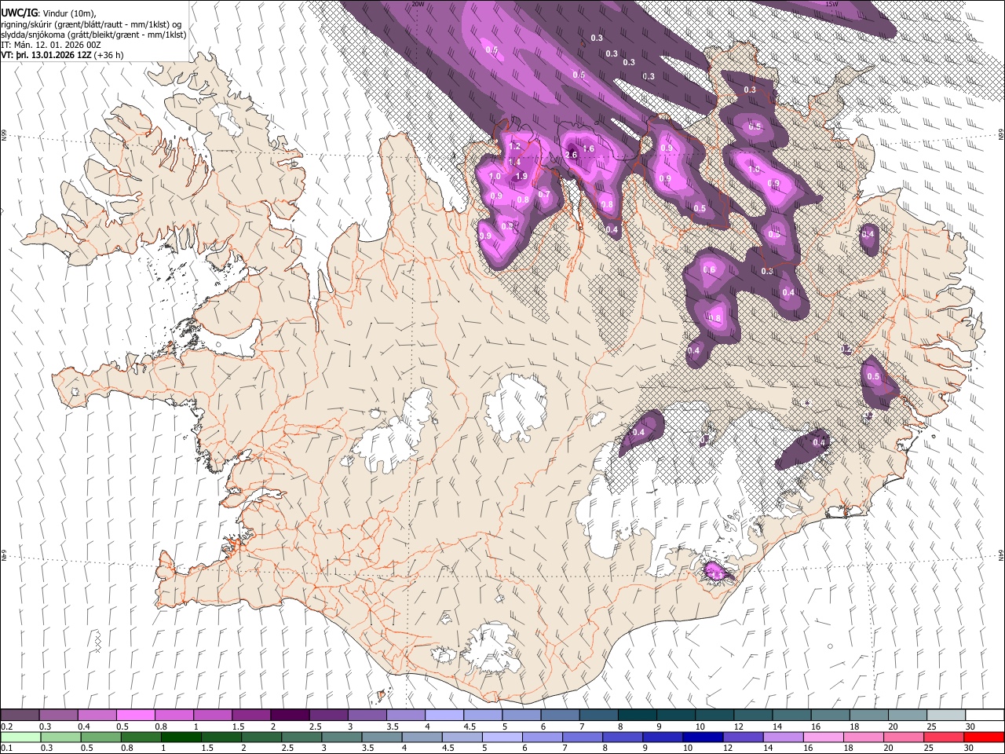This screenshot has width=1005, height=754.
Task: Select the bottom-row swatch between 3 and 3.5
Action: [x=342, y=737]
